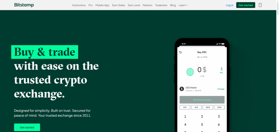Open Mobile App in navigation

point(102,5)
